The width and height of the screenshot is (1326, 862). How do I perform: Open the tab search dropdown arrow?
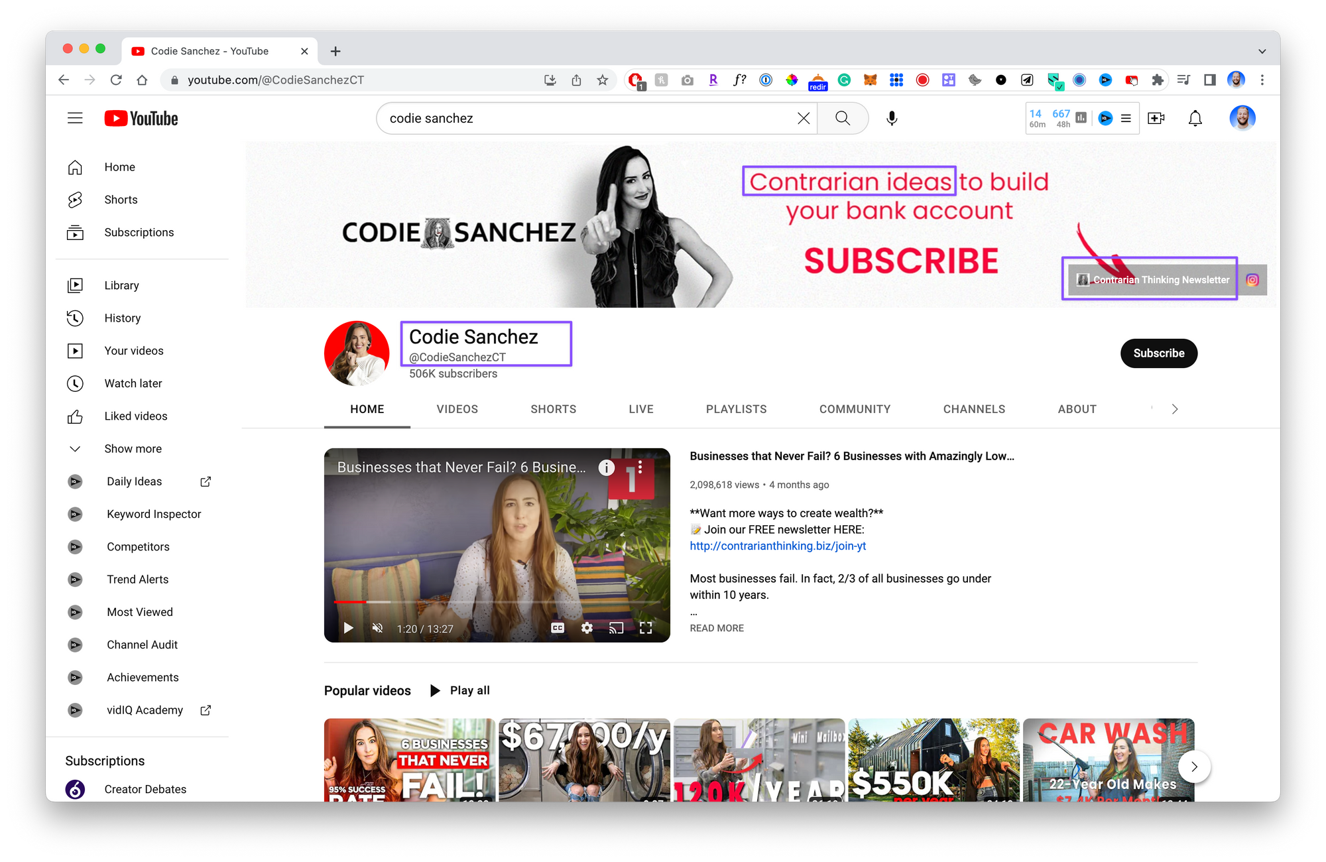[x=1262, y=51]
